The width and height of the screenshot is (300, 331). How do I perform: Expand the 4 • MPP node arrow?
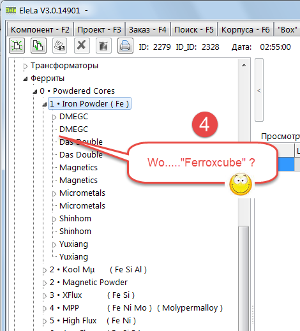point(45,309)
